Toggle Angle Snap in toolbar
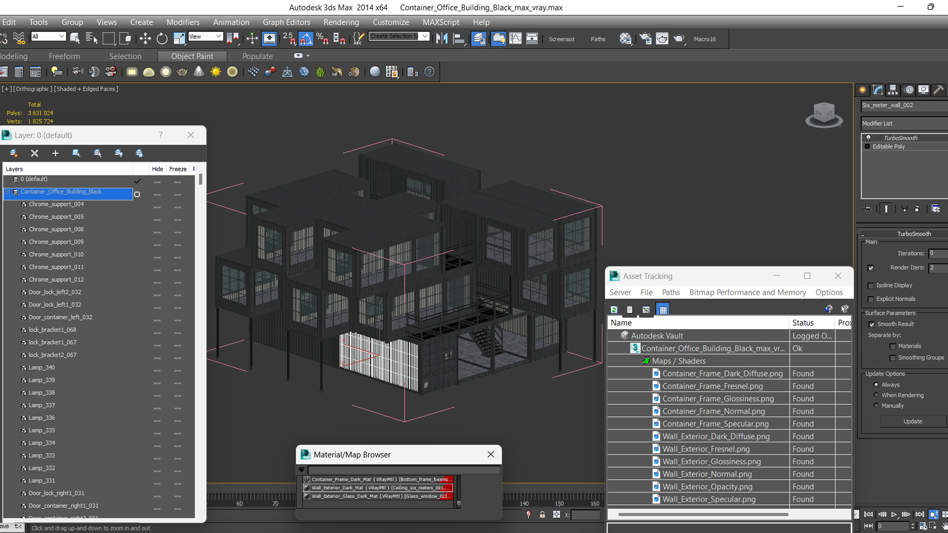This screenshot has width=948, height=533. 306,38
